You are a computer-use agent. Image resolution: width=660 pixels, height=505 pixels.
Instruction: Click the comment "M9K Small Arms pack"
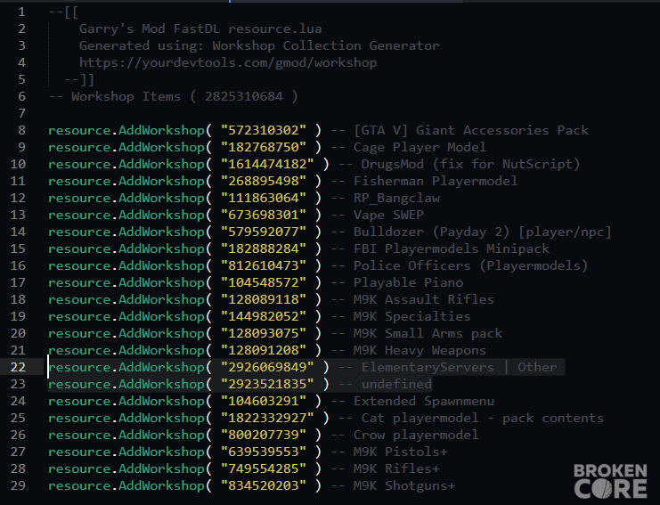pyautogui.click(x=428, y=333)
